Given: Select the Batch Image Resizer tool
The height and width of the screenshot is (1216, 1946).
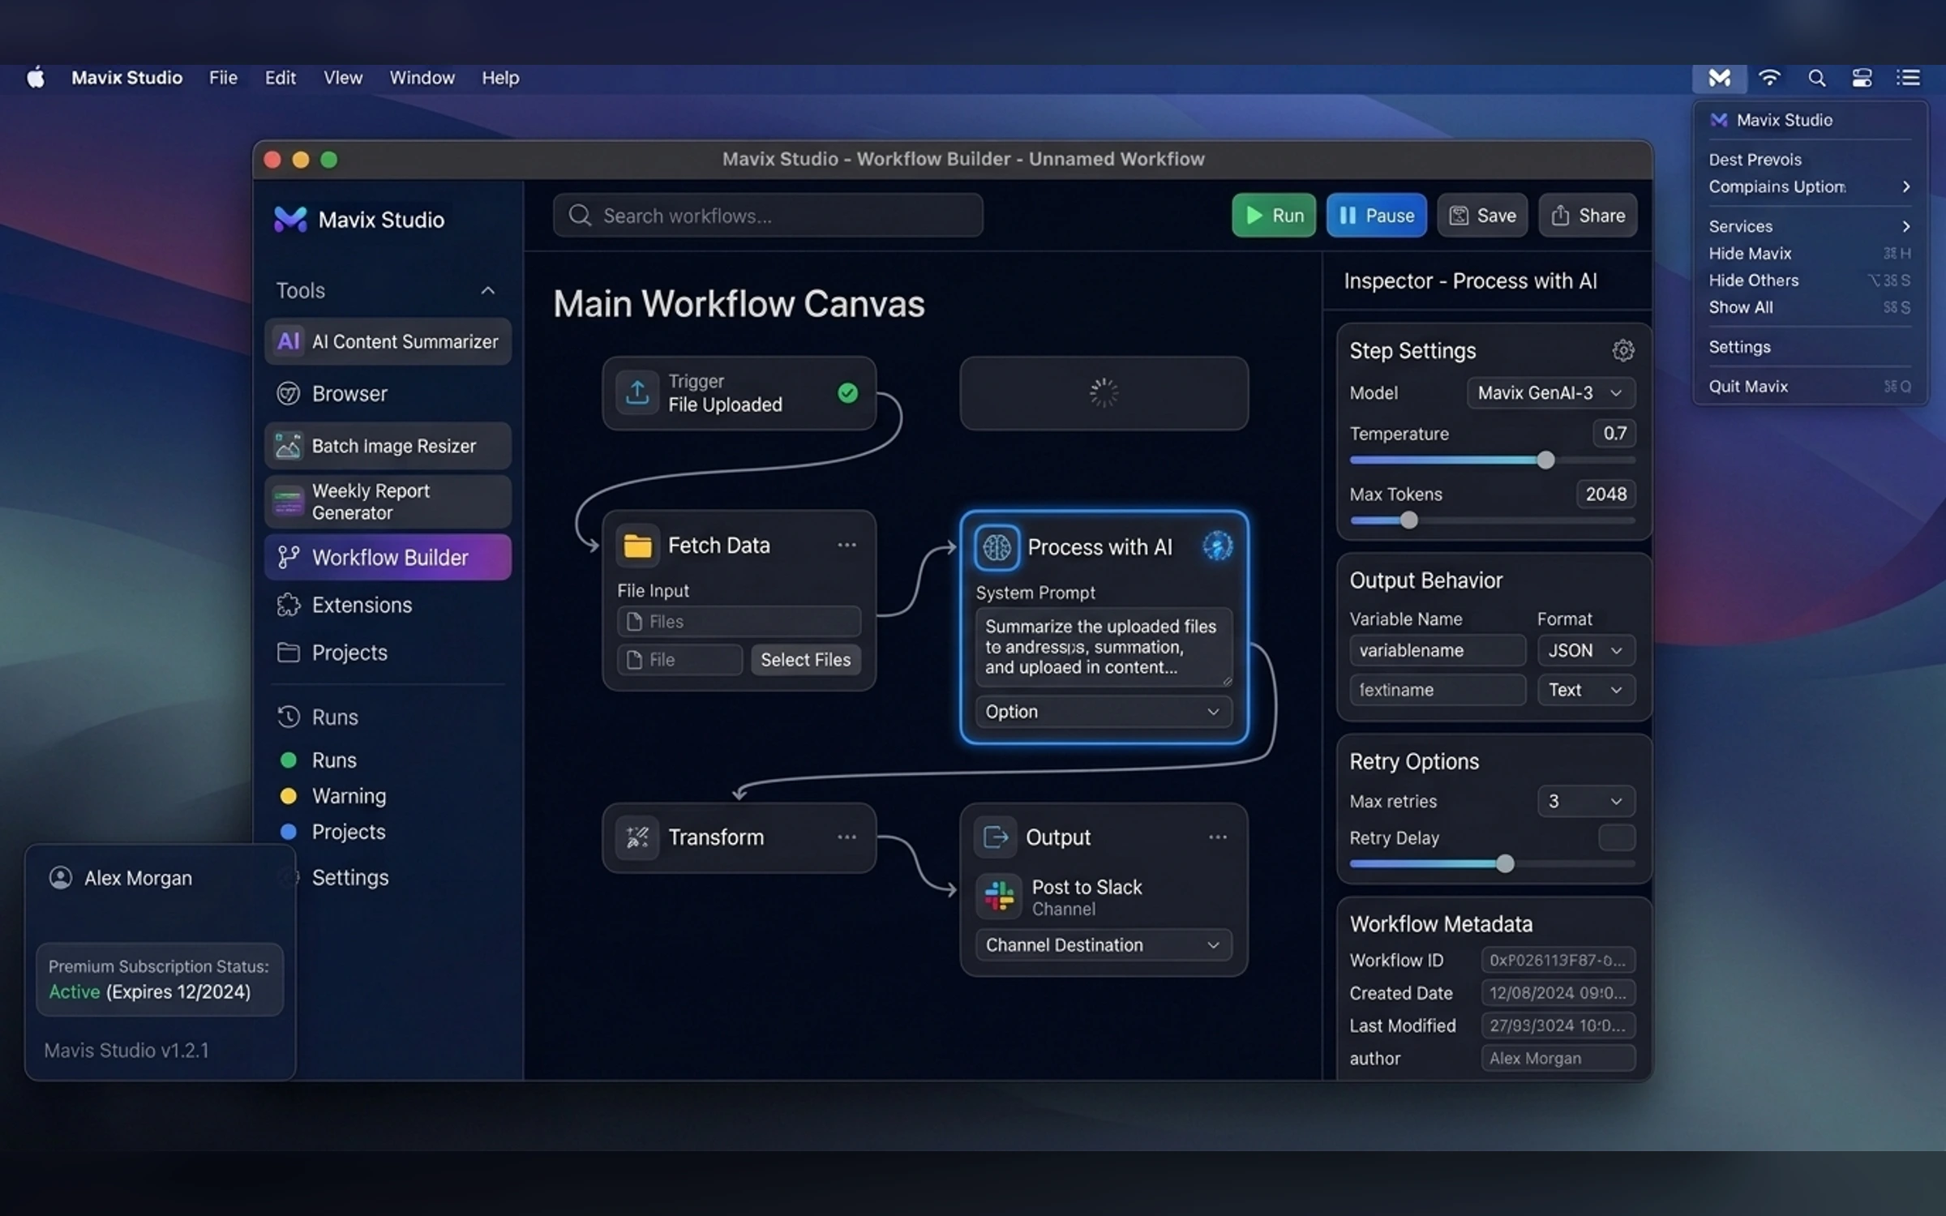Looking at the screenshot, I should [x=388, y=446].
